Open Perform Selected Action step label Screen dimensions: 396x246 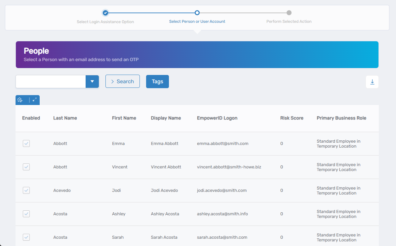pos(289,22)
